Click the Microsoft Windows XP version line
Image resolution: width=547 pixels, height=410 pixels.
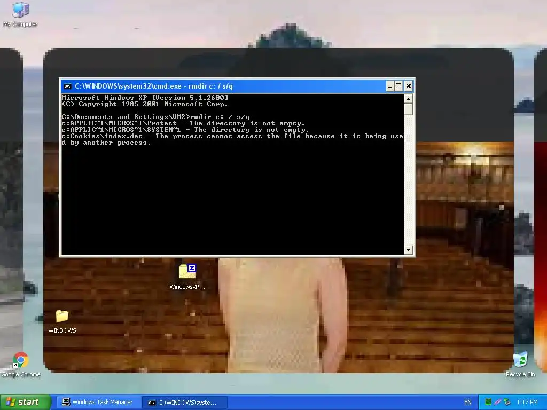point(145,98)
